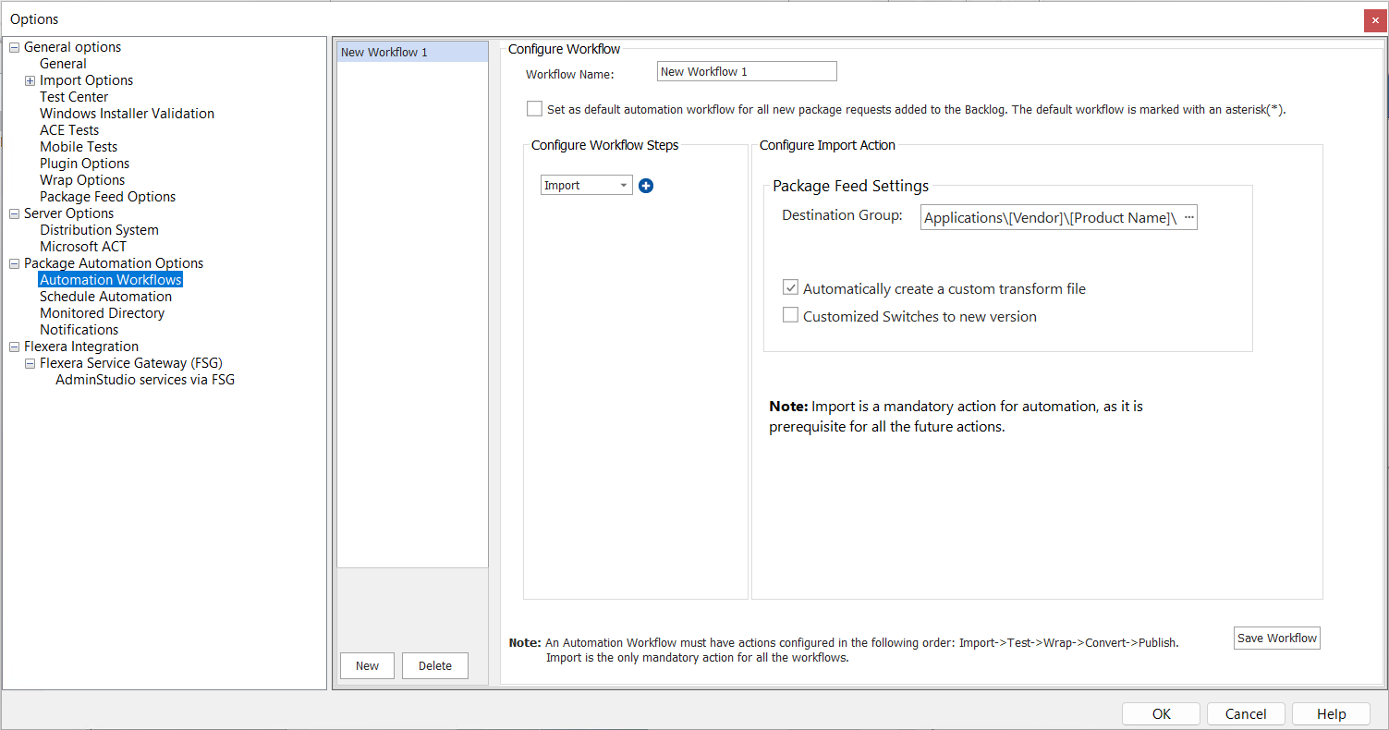Collapse the Package Automation Options node
The width and height of the screenshot is (1389, 730).
(14, 263)
